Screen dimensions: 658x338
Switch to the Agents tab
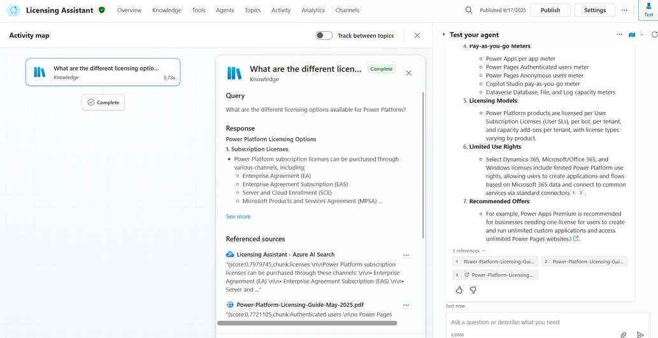coord(225,10)
